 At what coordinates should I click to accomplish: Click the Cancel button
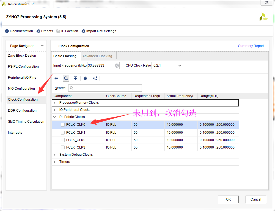coord(256,199)
